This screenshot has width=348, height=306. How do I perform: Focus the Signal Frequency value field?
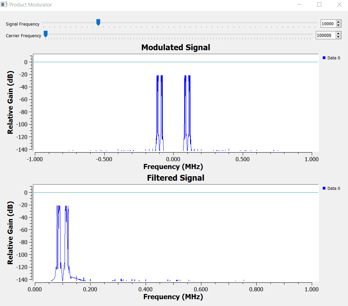coord(328,24)
